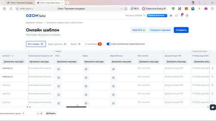Add video in колонка_2 row
The image size is (216, 121).
[86, 69]
